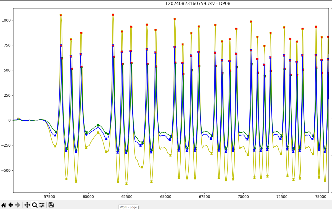Save the current figure to disk
This screenshot has height=209, width=332.
(x=51, y=205)
